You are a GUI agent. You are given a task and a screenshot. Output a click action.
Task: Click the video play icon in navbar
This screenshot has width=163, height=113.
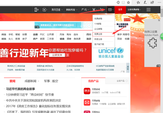click(44, 10)
